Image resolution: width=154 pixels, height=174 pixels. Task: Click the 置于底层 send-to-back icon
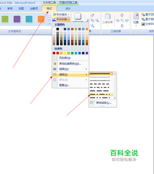[143, 19]
